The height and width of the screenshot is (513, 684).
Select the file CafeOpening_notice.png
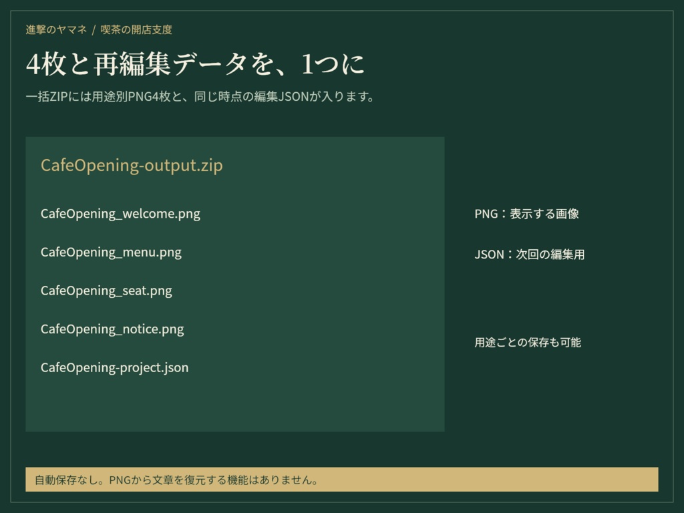(x=112, y=329)
